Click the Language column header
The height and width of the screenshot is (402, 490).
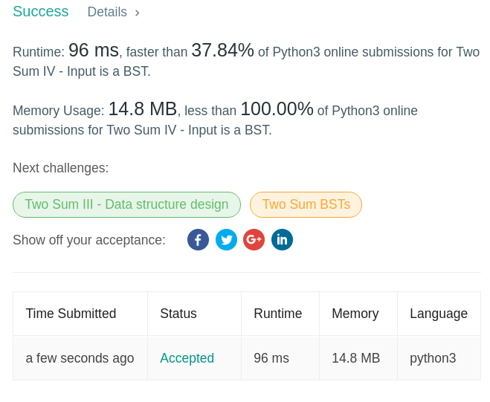click(x=439, y=314)
